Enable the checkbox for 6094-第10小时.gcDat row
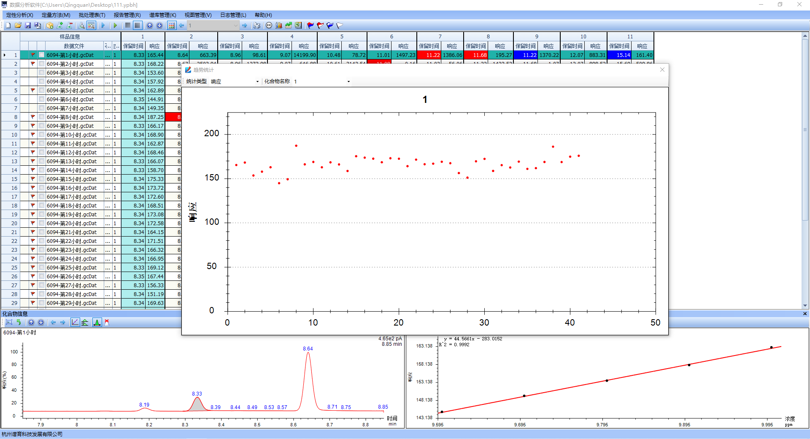Viewport: 810px width, 439px height. 41,135
